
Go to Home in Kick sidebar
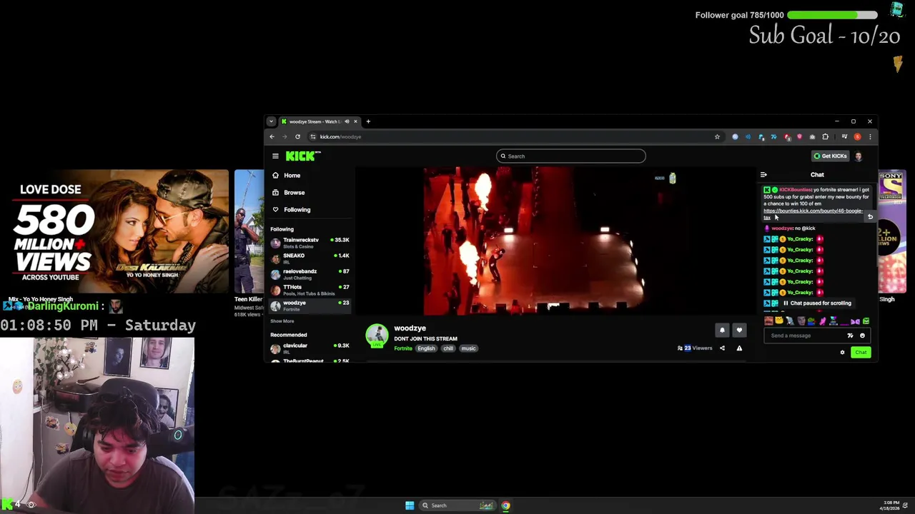tap(286, 176)
